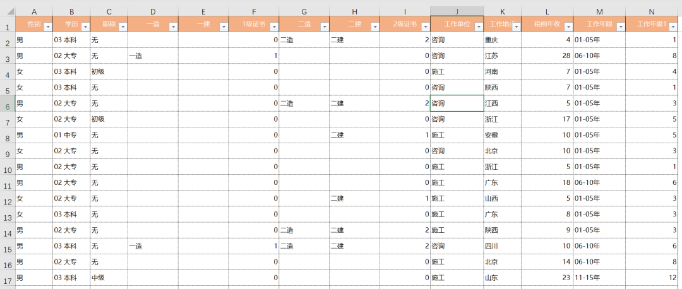Image resolution: width=682 pixels, height=289 pixels.
Task: Open filter icon for 二建 column
Action: tap(374, 27)
